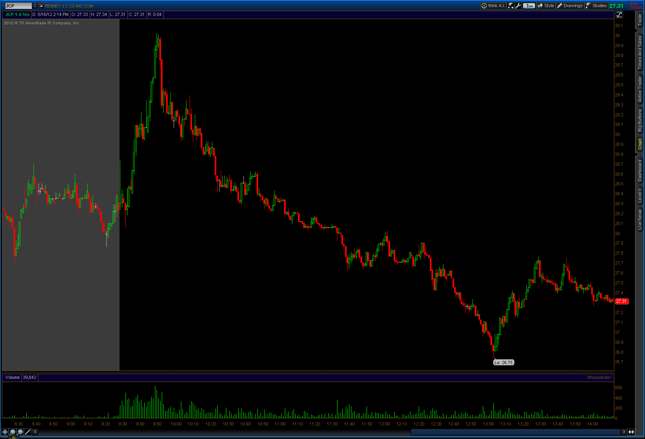This screenshot has width=645, height=439.
Task: Click the quick study flask icon beside think A.I.
Action: click(511, 6)
